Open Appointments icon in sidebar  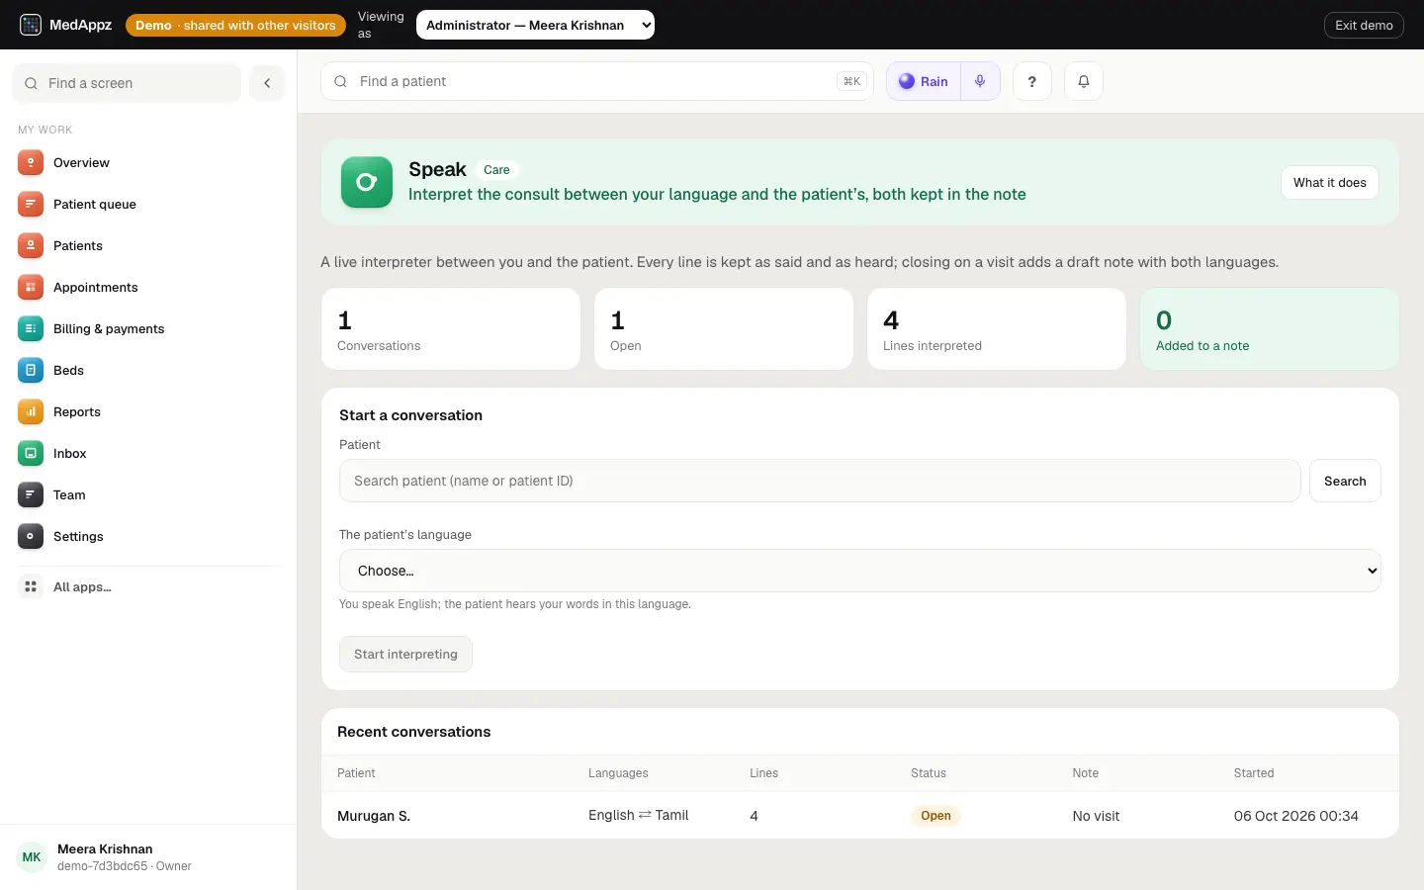coord(31,287)
